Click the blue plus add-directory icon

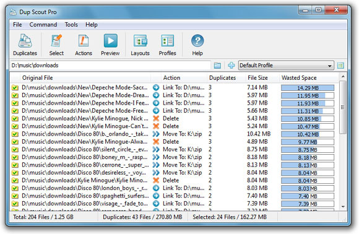231,66
